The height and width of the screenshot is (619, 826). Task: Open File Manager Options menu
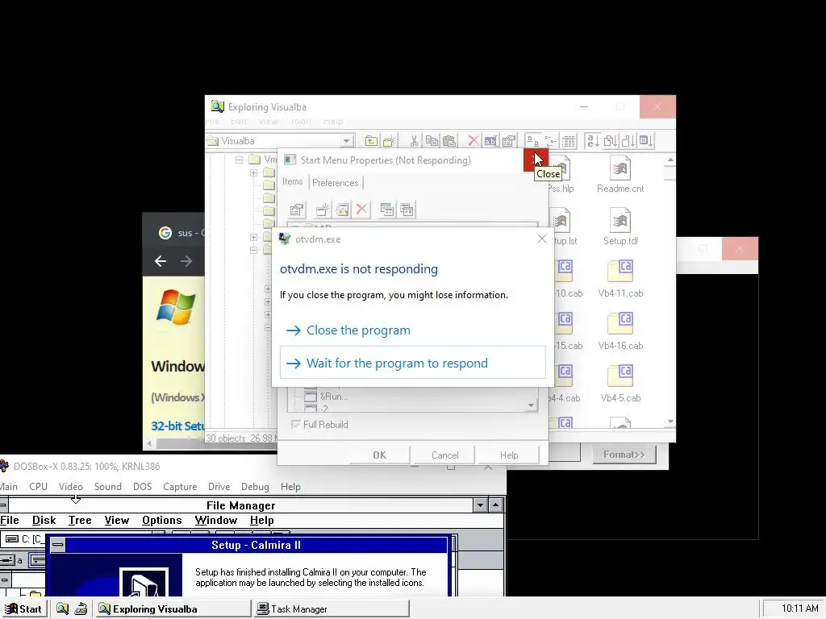click(161, 520)
